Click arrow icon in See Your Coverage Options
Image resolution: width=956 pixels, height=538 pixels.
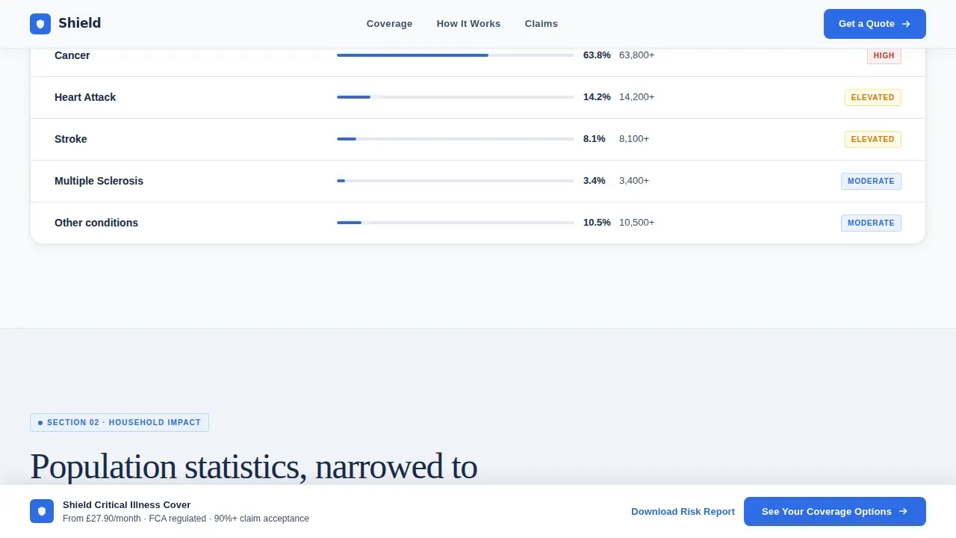point(903,512)
